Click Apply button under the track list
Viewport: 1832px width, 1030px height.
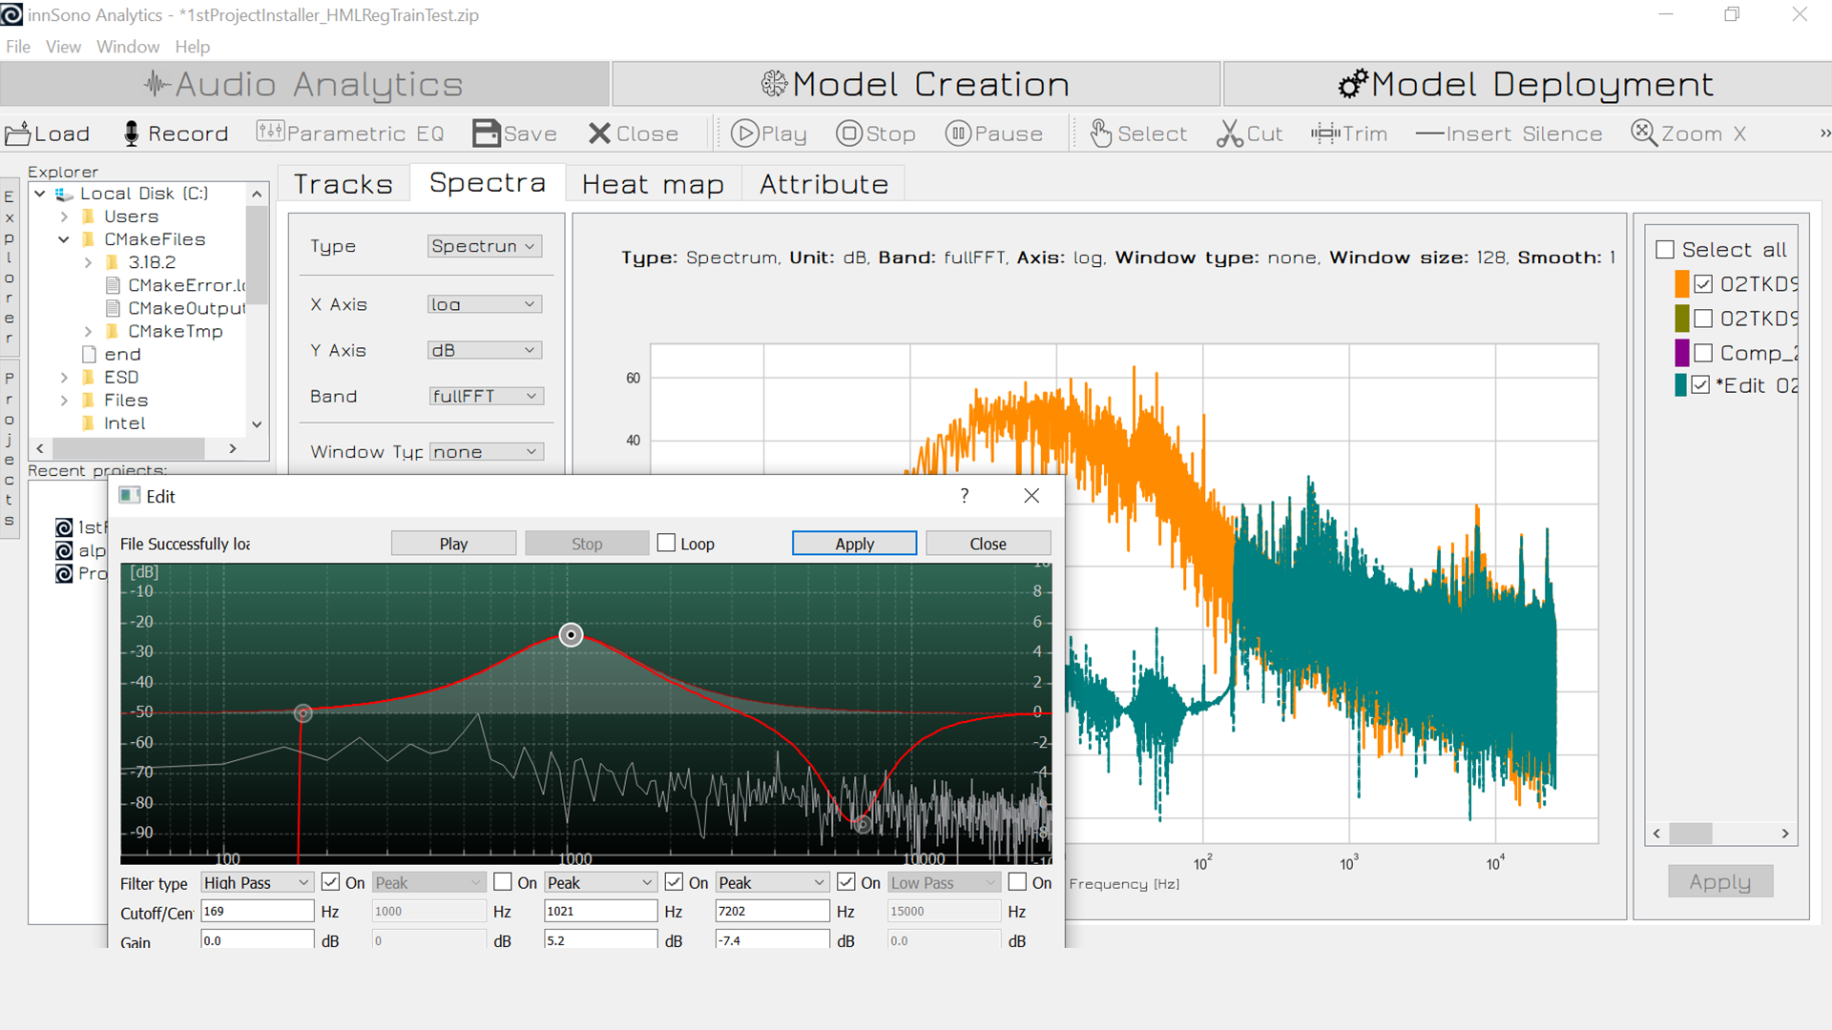1720,882
